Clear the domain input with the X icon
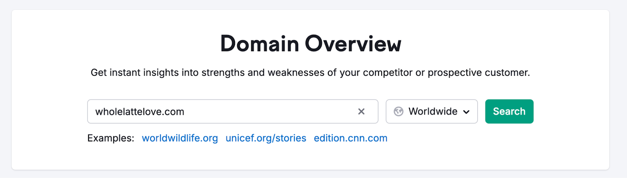The width and height of the screenshot is (627, 178). pyautogui.click(x=361, y=112)
